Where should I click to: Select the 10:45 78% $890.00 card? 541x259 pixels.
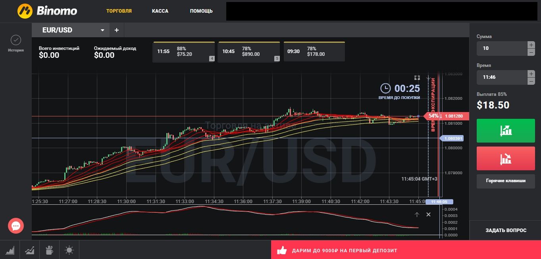249,51
